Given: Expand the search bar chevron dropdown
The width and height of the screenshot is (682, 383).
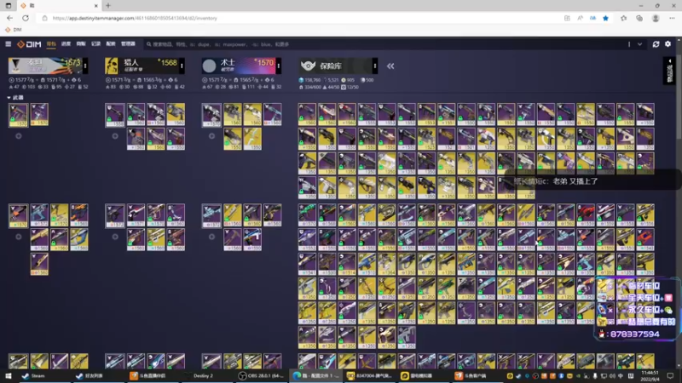Looking at the screenshot, I should pyautogui.click(x=640, y=44).
